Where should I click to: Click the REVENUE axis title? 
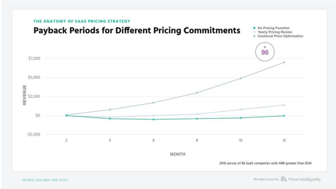click(x=24, y=95)
